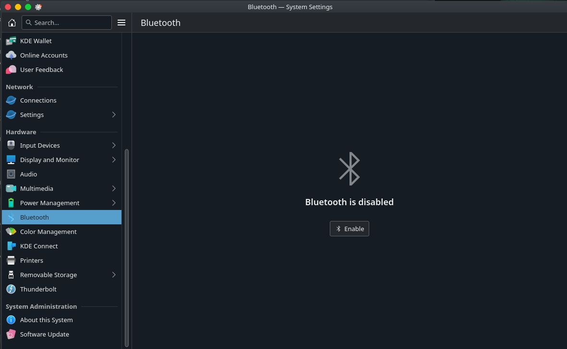Open Removable Storage category

coord(62,275)
